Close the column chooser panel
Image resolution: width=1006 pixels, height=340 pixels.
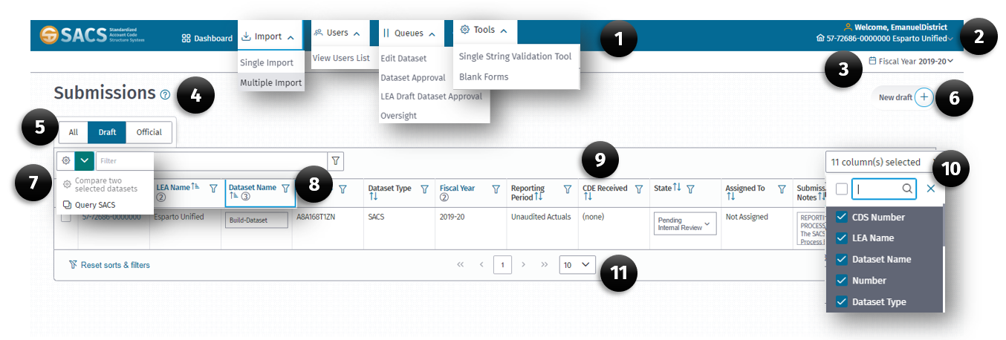pos(931,189)
